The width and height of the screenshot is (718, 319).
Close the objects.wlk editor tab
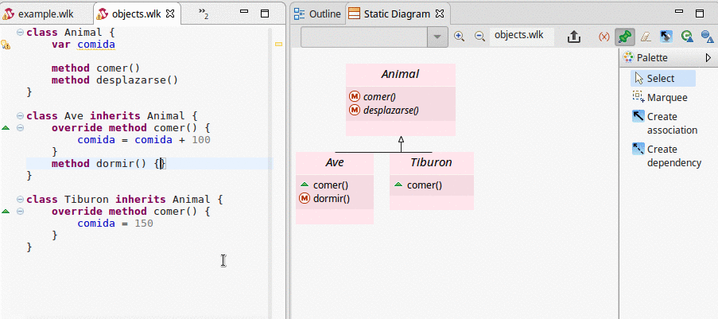click(x=170, y=14)
